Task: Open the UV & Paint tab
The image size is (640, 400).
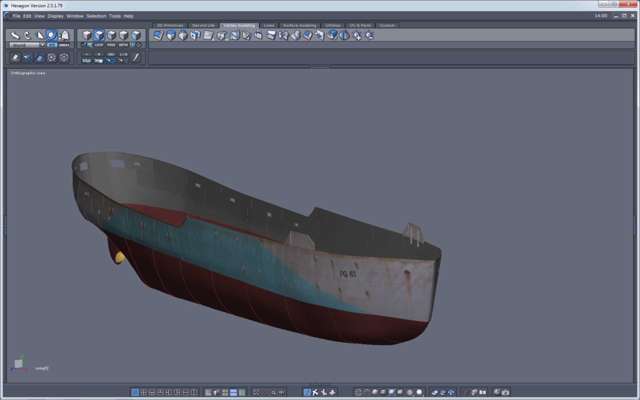Action: click(x=360, y=26)
